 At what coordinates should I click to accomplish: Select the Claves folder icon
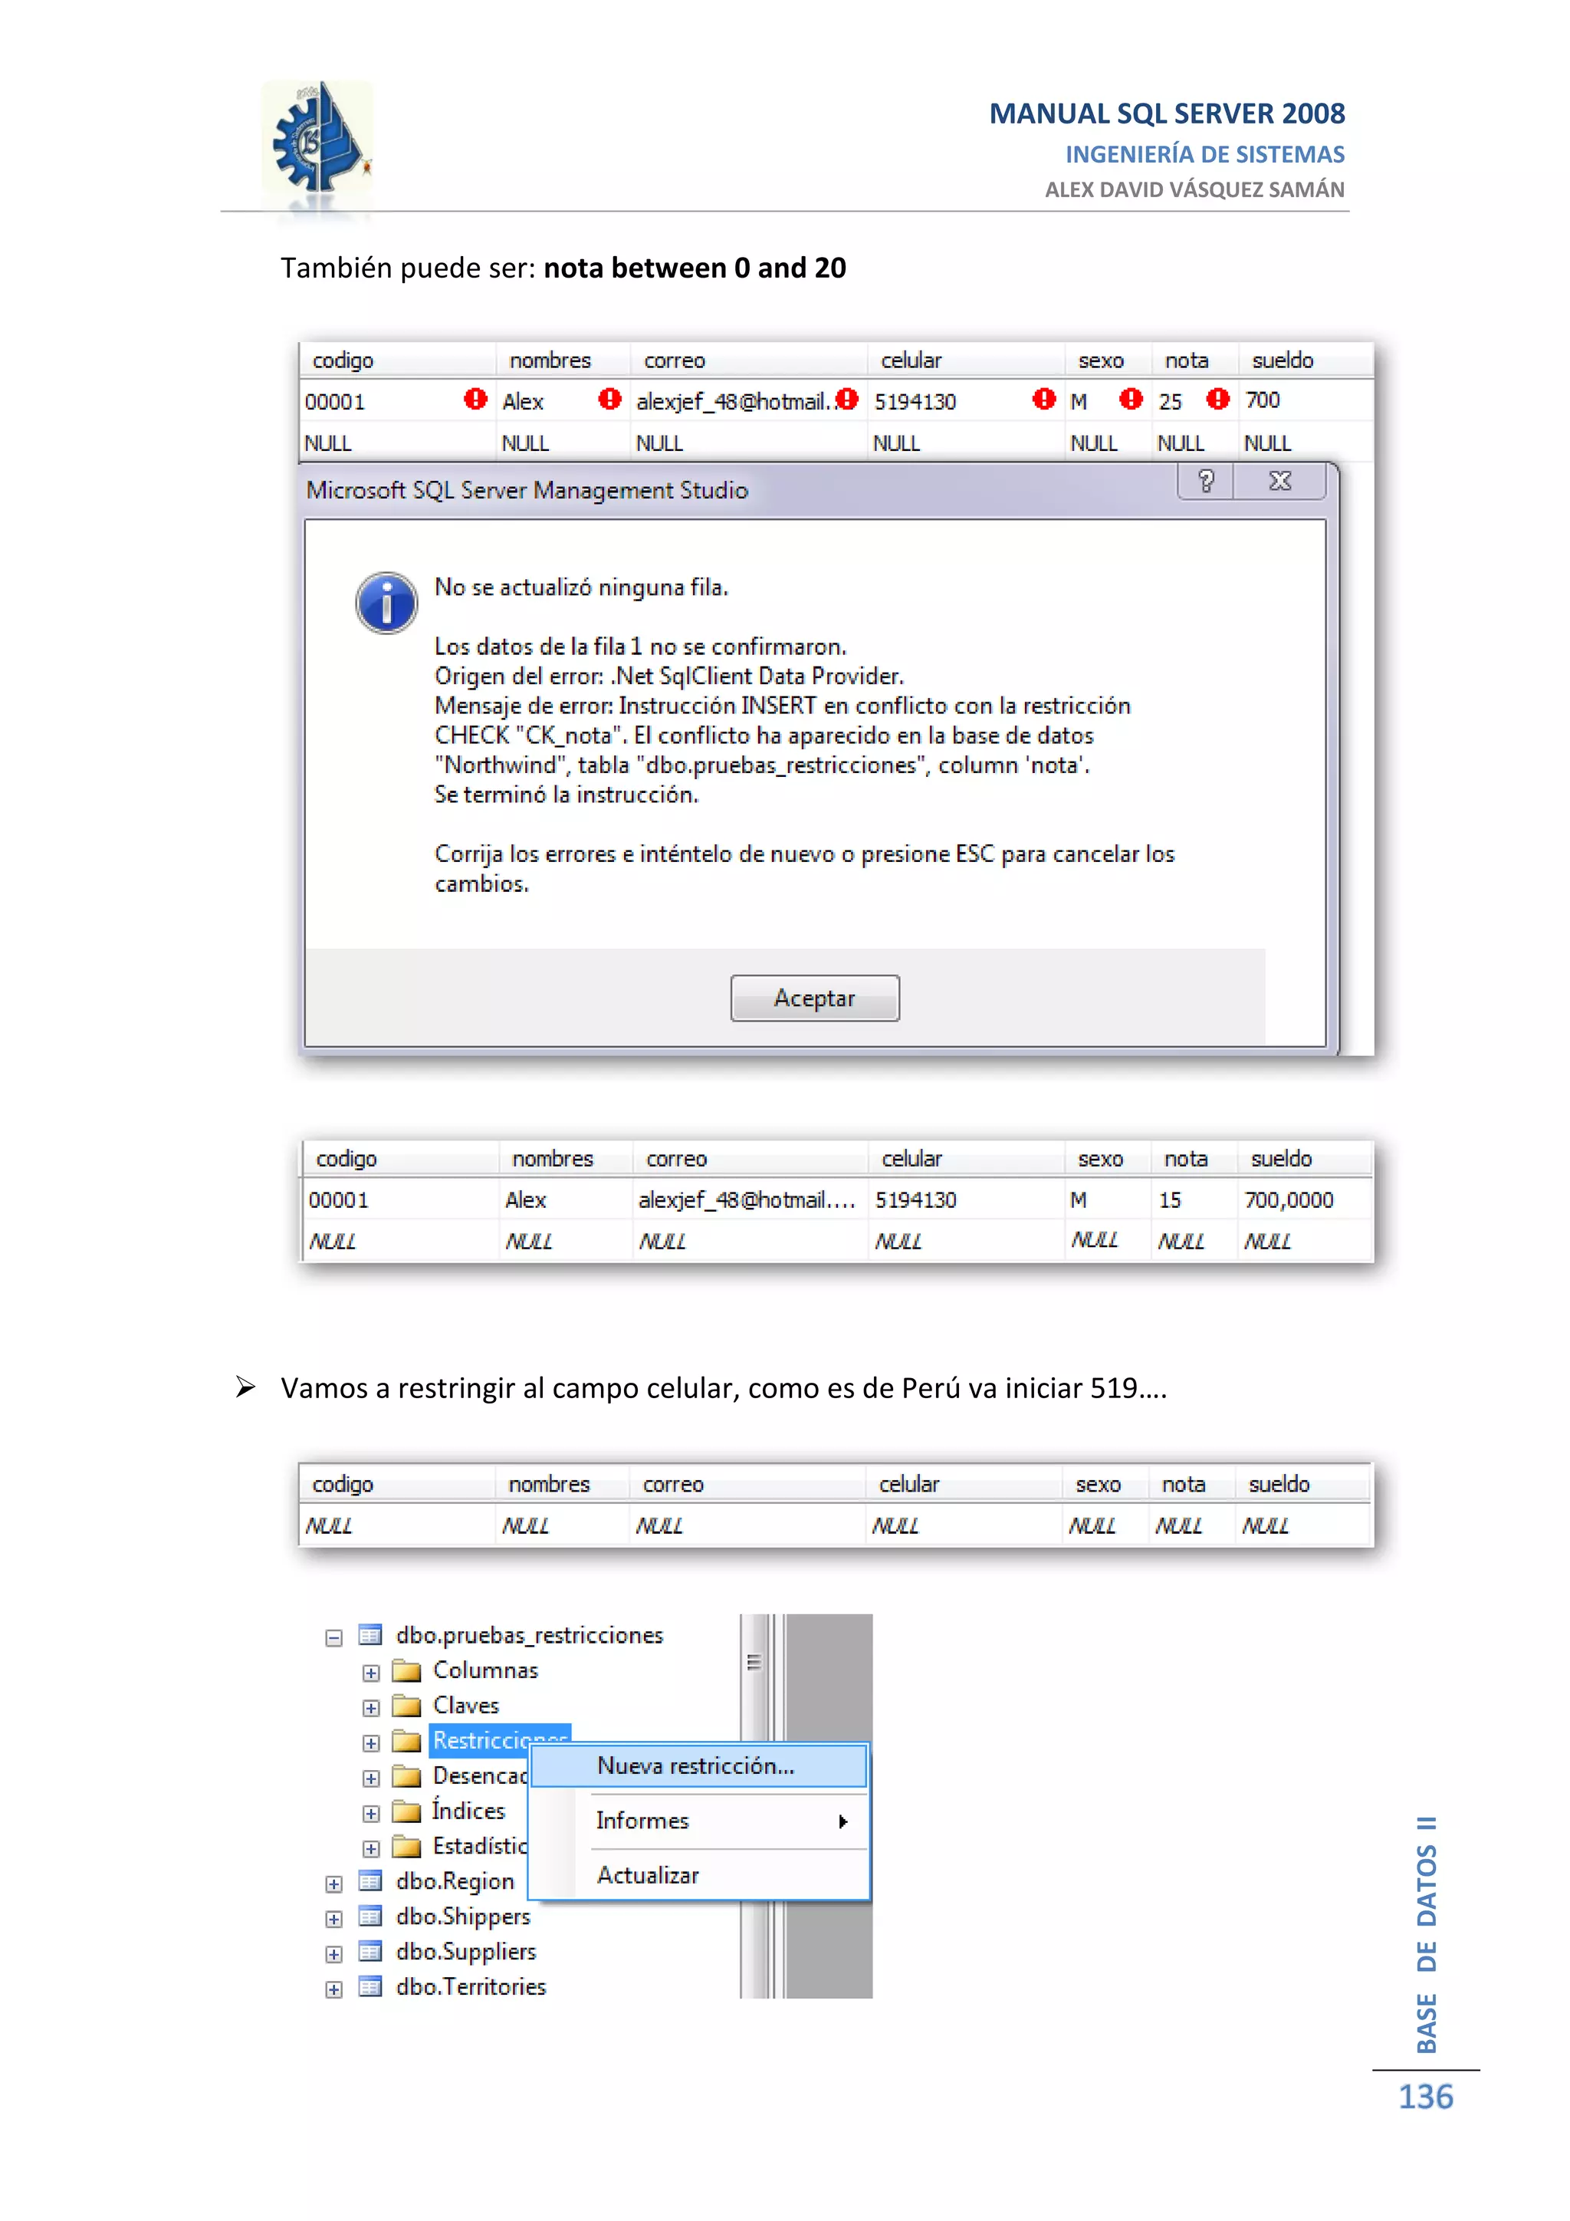tap(407, 1706)
